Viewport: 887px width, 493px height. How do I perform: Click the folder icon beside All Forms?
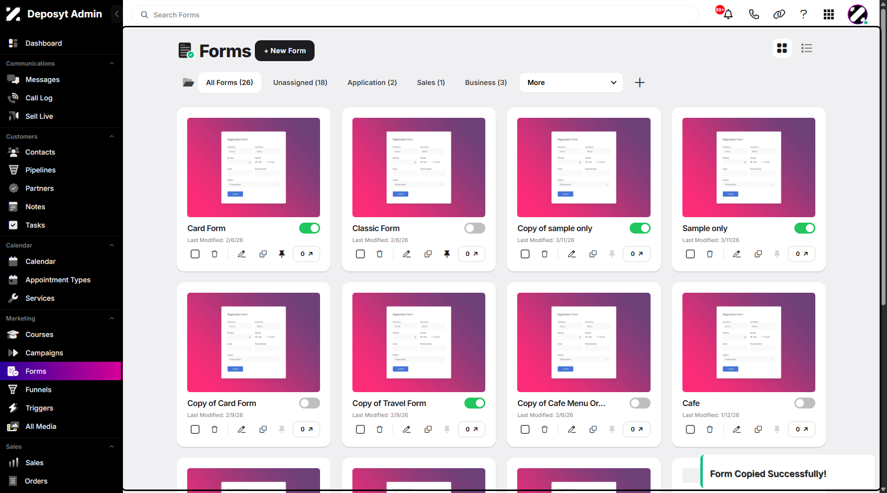coord(188,82)
